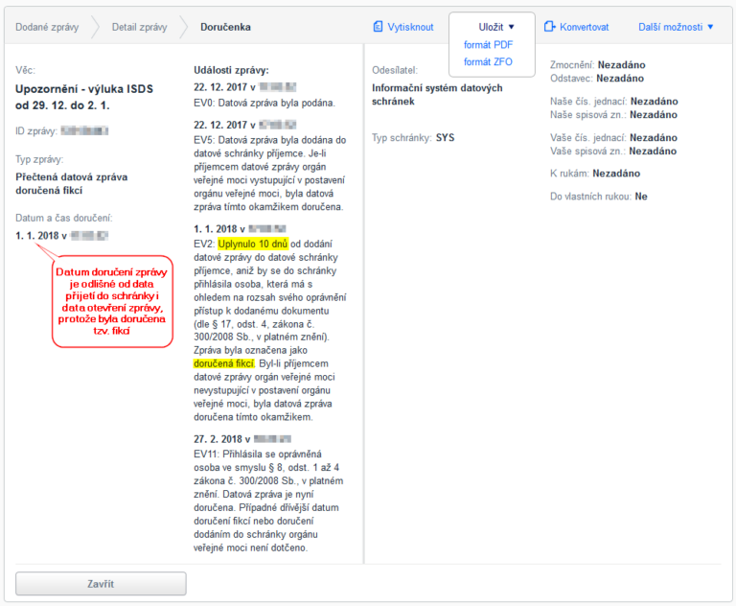Viewport: 736px width, 606px height.
Task: Expand the Další možnosti dropdown
Action: pyautogui.click(x=676, y=27)
